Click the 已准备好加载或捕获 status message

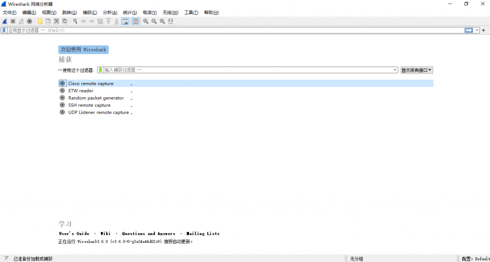33,259
